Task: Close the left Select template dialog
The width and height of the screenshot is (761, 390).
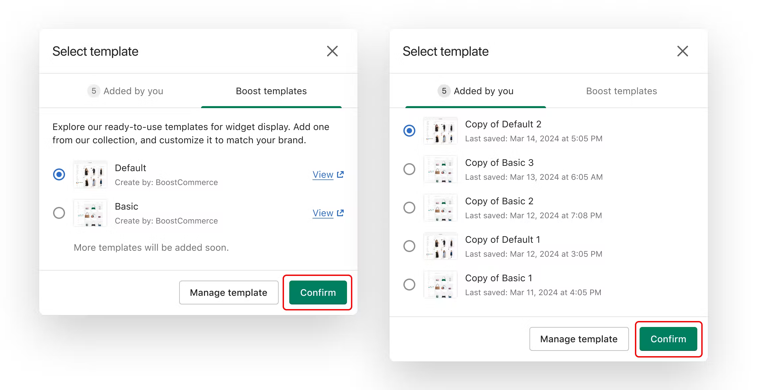Action: pos(332,51)
